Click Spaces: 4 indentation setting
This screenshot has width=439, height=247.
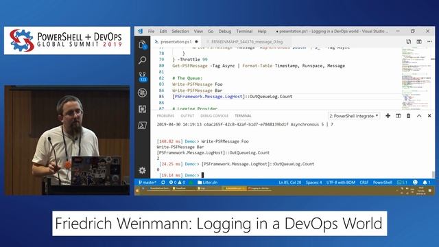[x=313, y=183]
